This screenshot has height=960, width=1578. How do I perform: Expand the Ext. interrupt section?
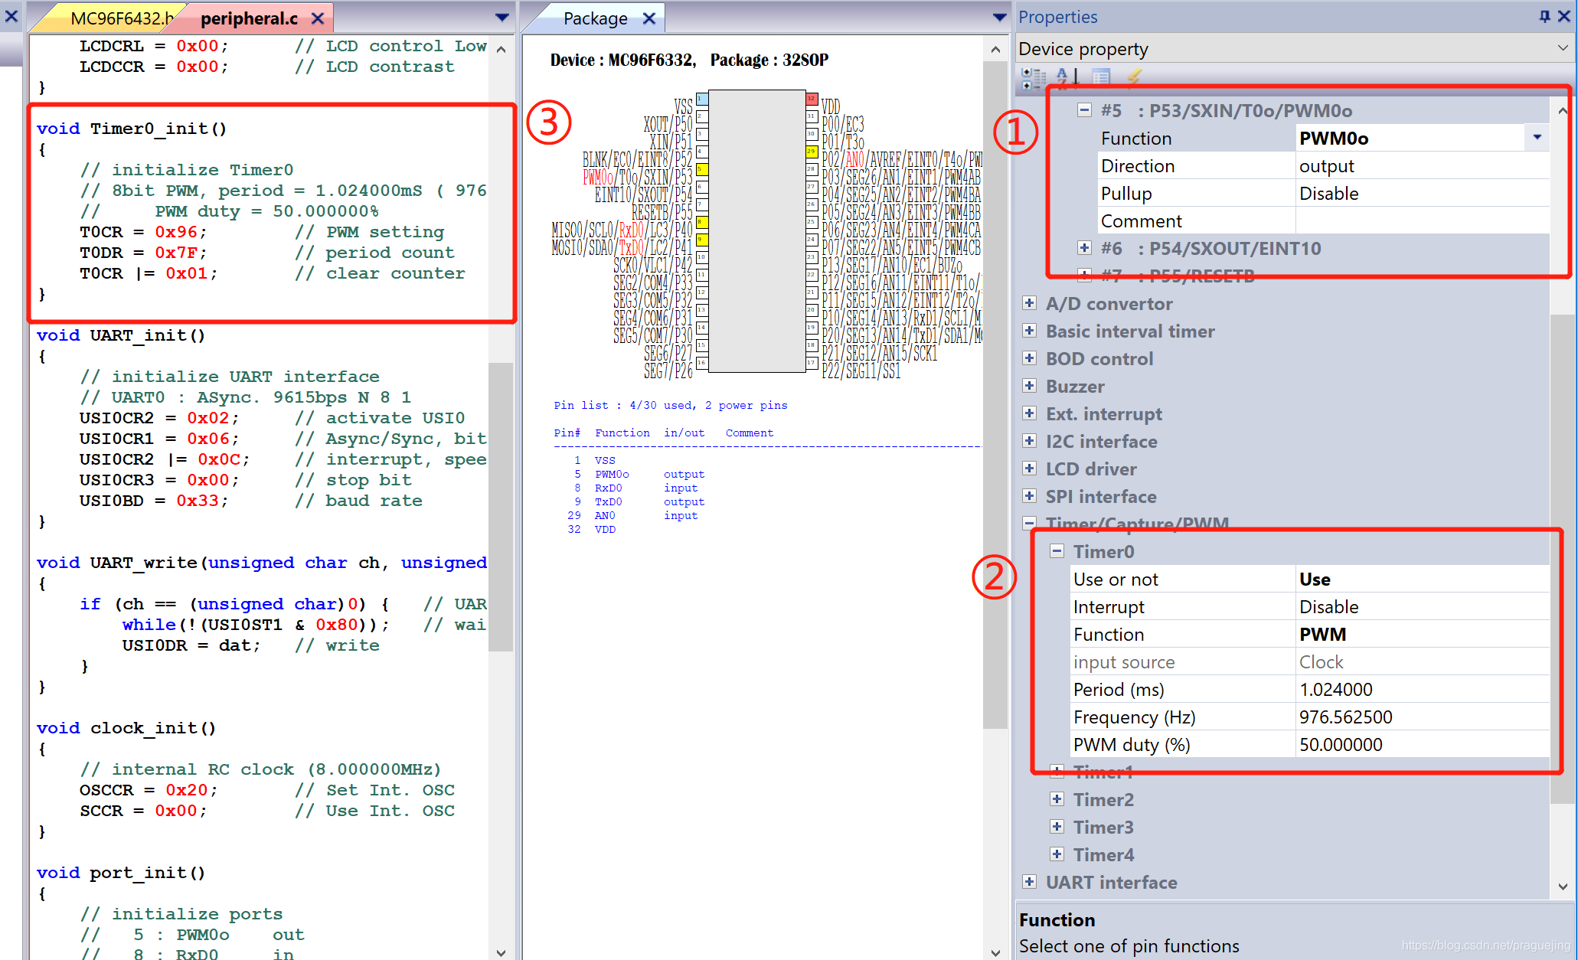click(1030, 413)
